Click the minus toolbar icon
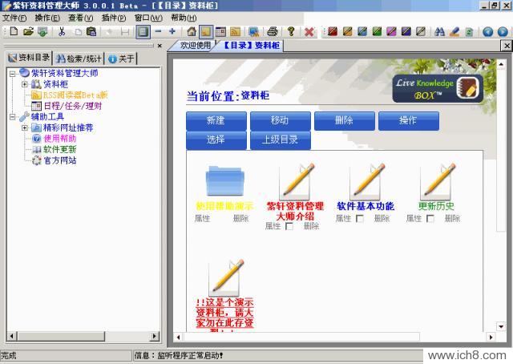 [x=158, y=32]
